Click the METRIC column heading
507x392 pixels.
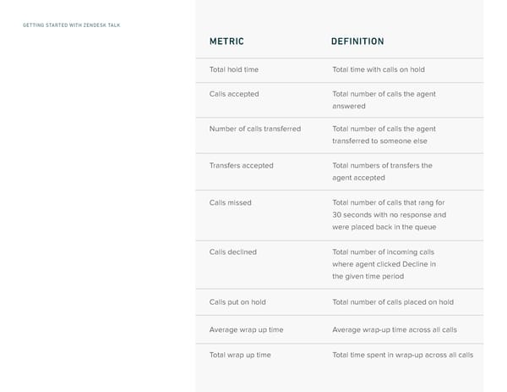pyautogui.click(x=226, y=41)
